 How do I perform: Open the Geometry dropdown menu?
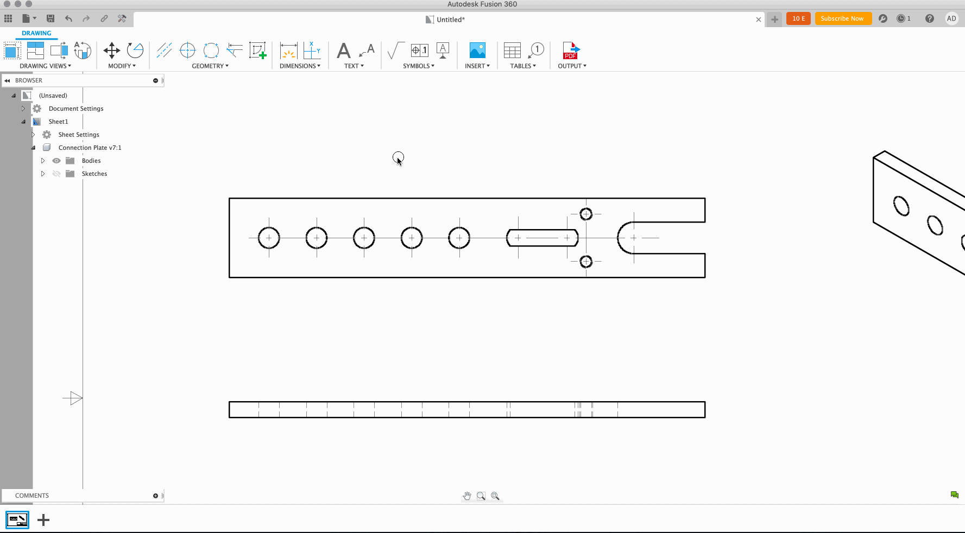coord(210,66)
